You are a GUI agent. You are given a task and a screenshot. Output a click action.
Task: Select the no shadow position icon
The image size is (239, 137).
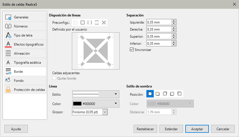click(x=150, y=94)
